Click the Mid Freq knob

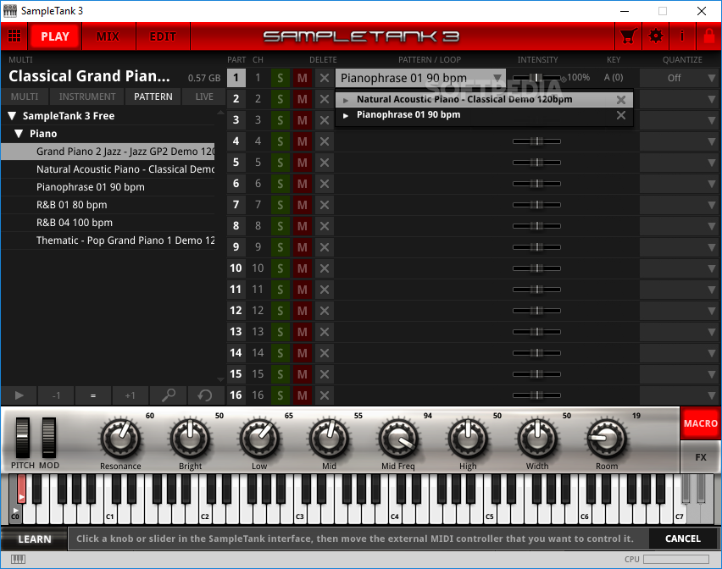398,439
